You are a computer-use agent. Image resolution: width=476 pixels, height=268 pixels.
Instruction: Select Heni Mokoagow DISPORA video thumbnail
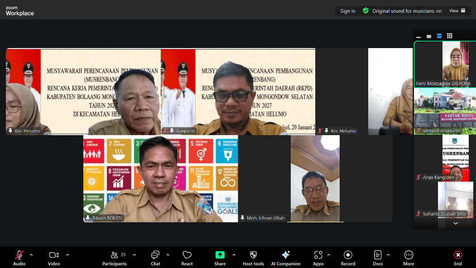(444, 63)
